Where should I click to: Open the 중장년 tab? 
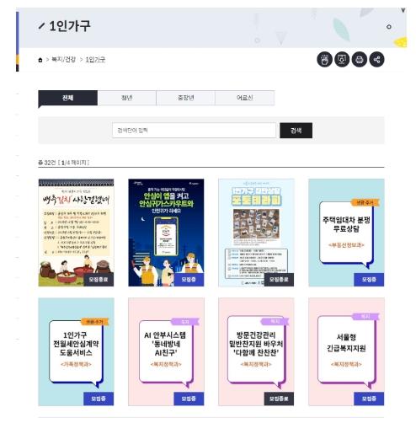186,98
